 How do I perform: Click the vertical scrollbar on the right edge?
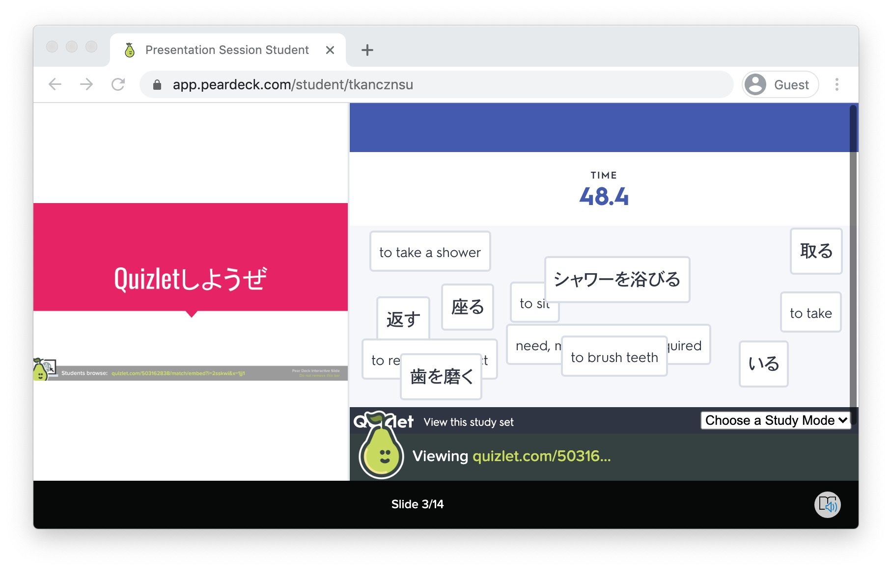pos(852,245)
